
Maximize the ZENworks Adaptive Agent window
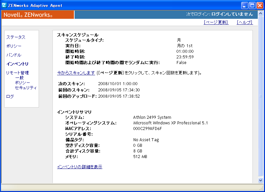(x=252, y=5)
